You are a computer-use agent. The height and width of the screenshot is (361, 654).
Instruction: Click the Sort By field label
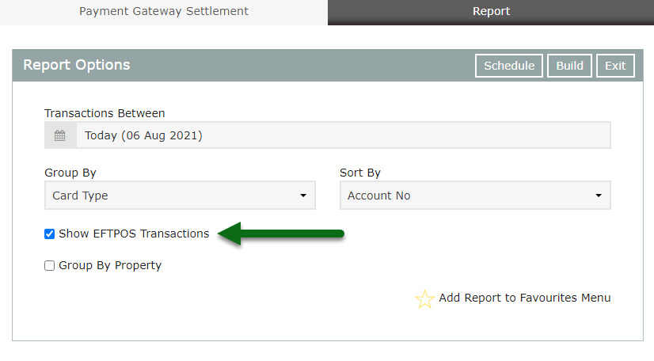(360, 173)
